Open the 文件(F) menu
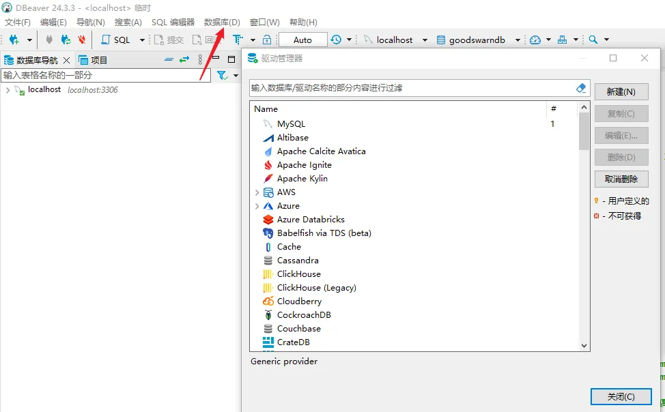Image resolution: width=665 pixels, height=412 pixels. (x=17, y=22)
